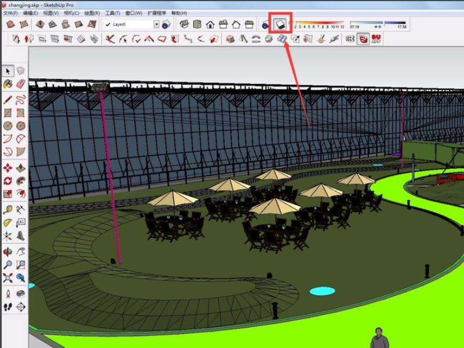
Task: Select the Pan hand tool
Action: click(x=20, y=252)
